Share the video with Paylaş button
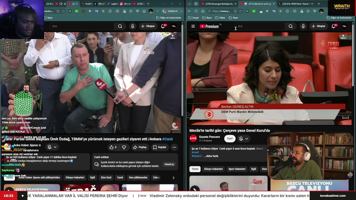The width and height of the screenshot is (356, 200). 140,147
